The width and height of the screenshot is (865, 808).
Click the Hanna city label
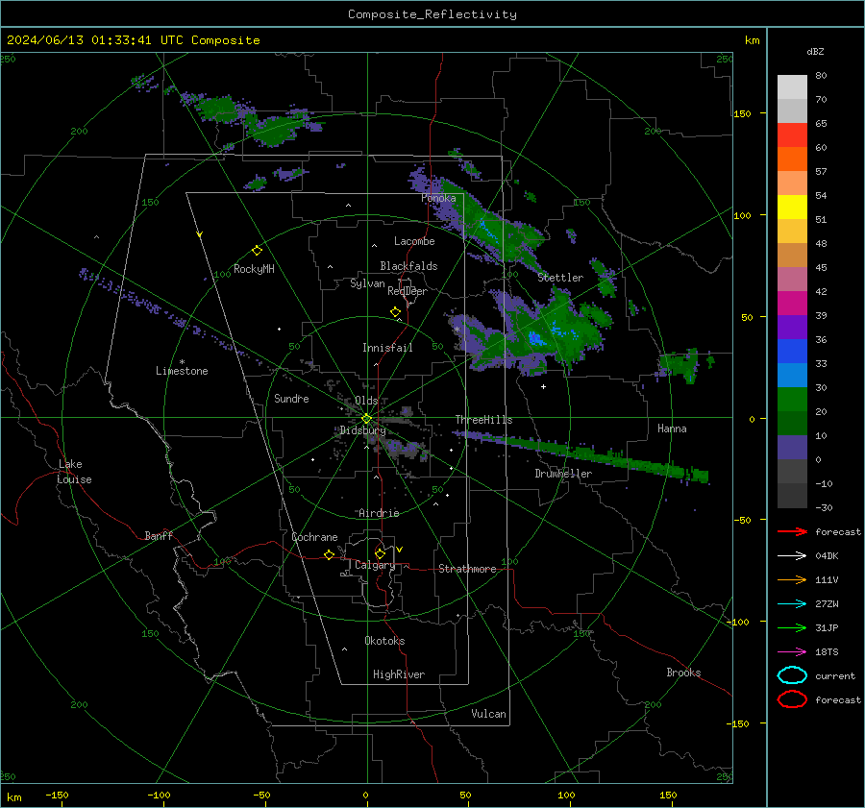point(672,428)
